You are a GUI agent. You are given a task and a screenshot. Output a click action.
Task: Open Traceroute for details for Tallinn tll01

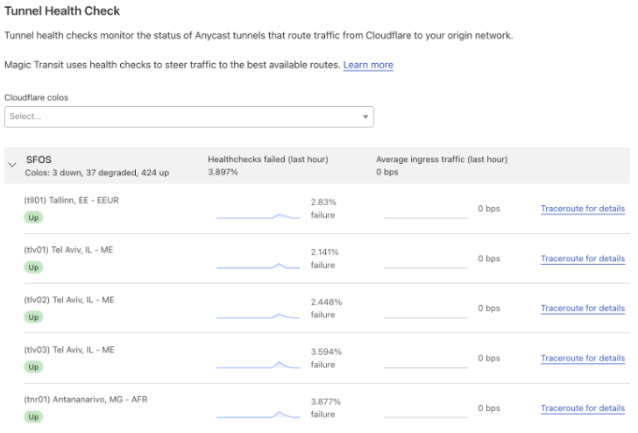[x=582, y=209]
